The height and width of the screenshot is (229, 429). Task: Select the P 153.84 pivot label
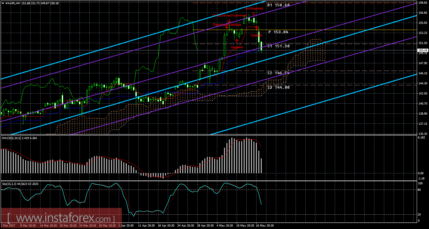(x=278, y=32)
